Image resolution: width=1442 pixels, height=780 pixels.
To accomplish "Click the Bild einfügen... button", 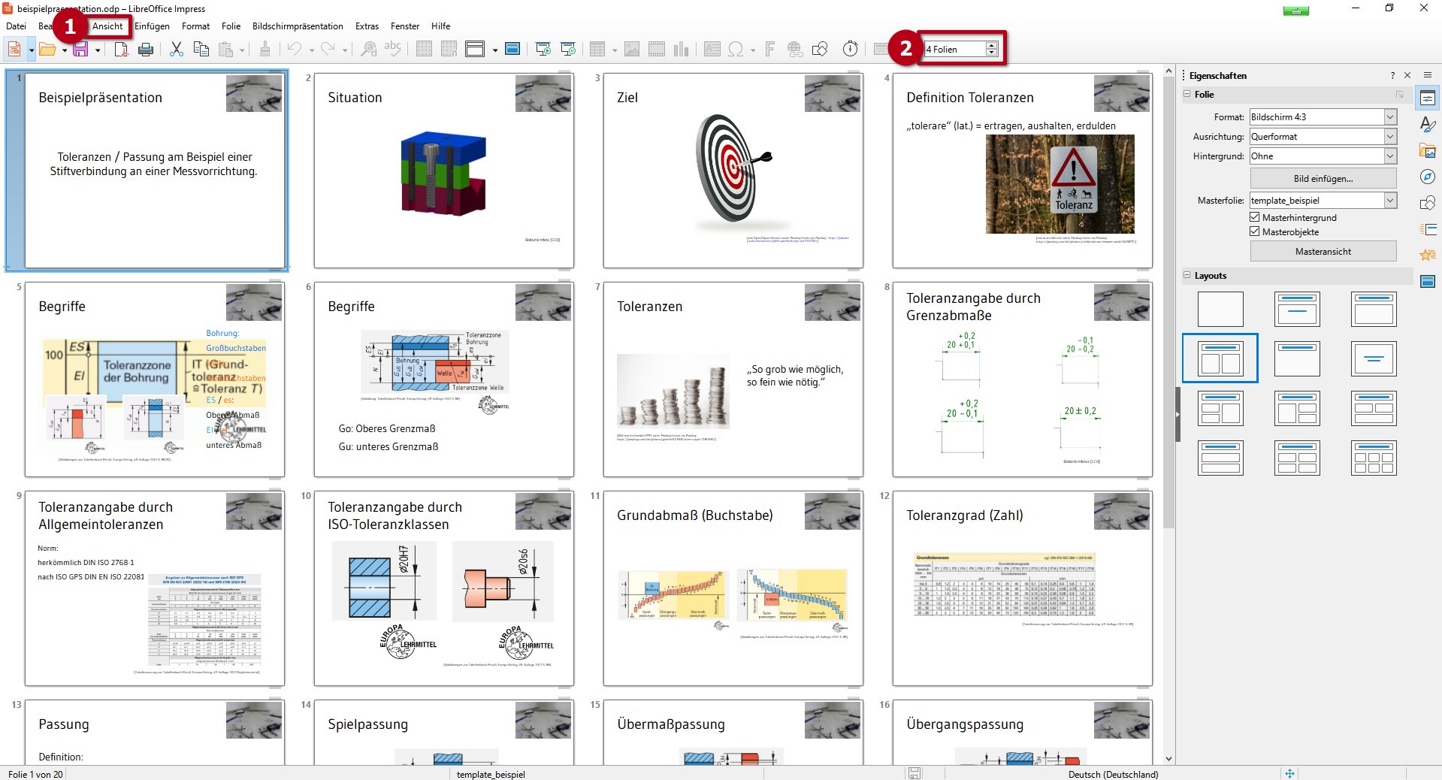I will click(x=1323, y=179).
